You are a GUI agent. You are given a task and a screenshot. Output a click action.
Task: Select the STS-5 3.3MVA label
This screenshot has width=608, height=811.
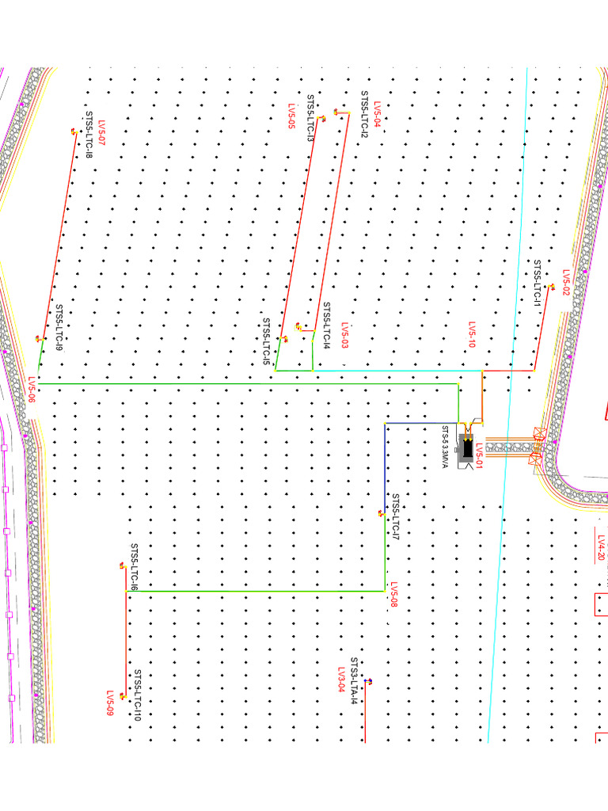445,447
